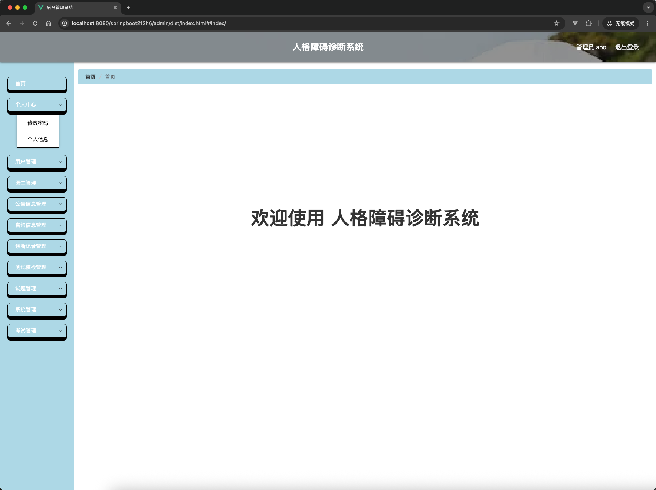This screenshot has width=656, height=490.
Task: Close the window with red button
Action: coord(10,7)
